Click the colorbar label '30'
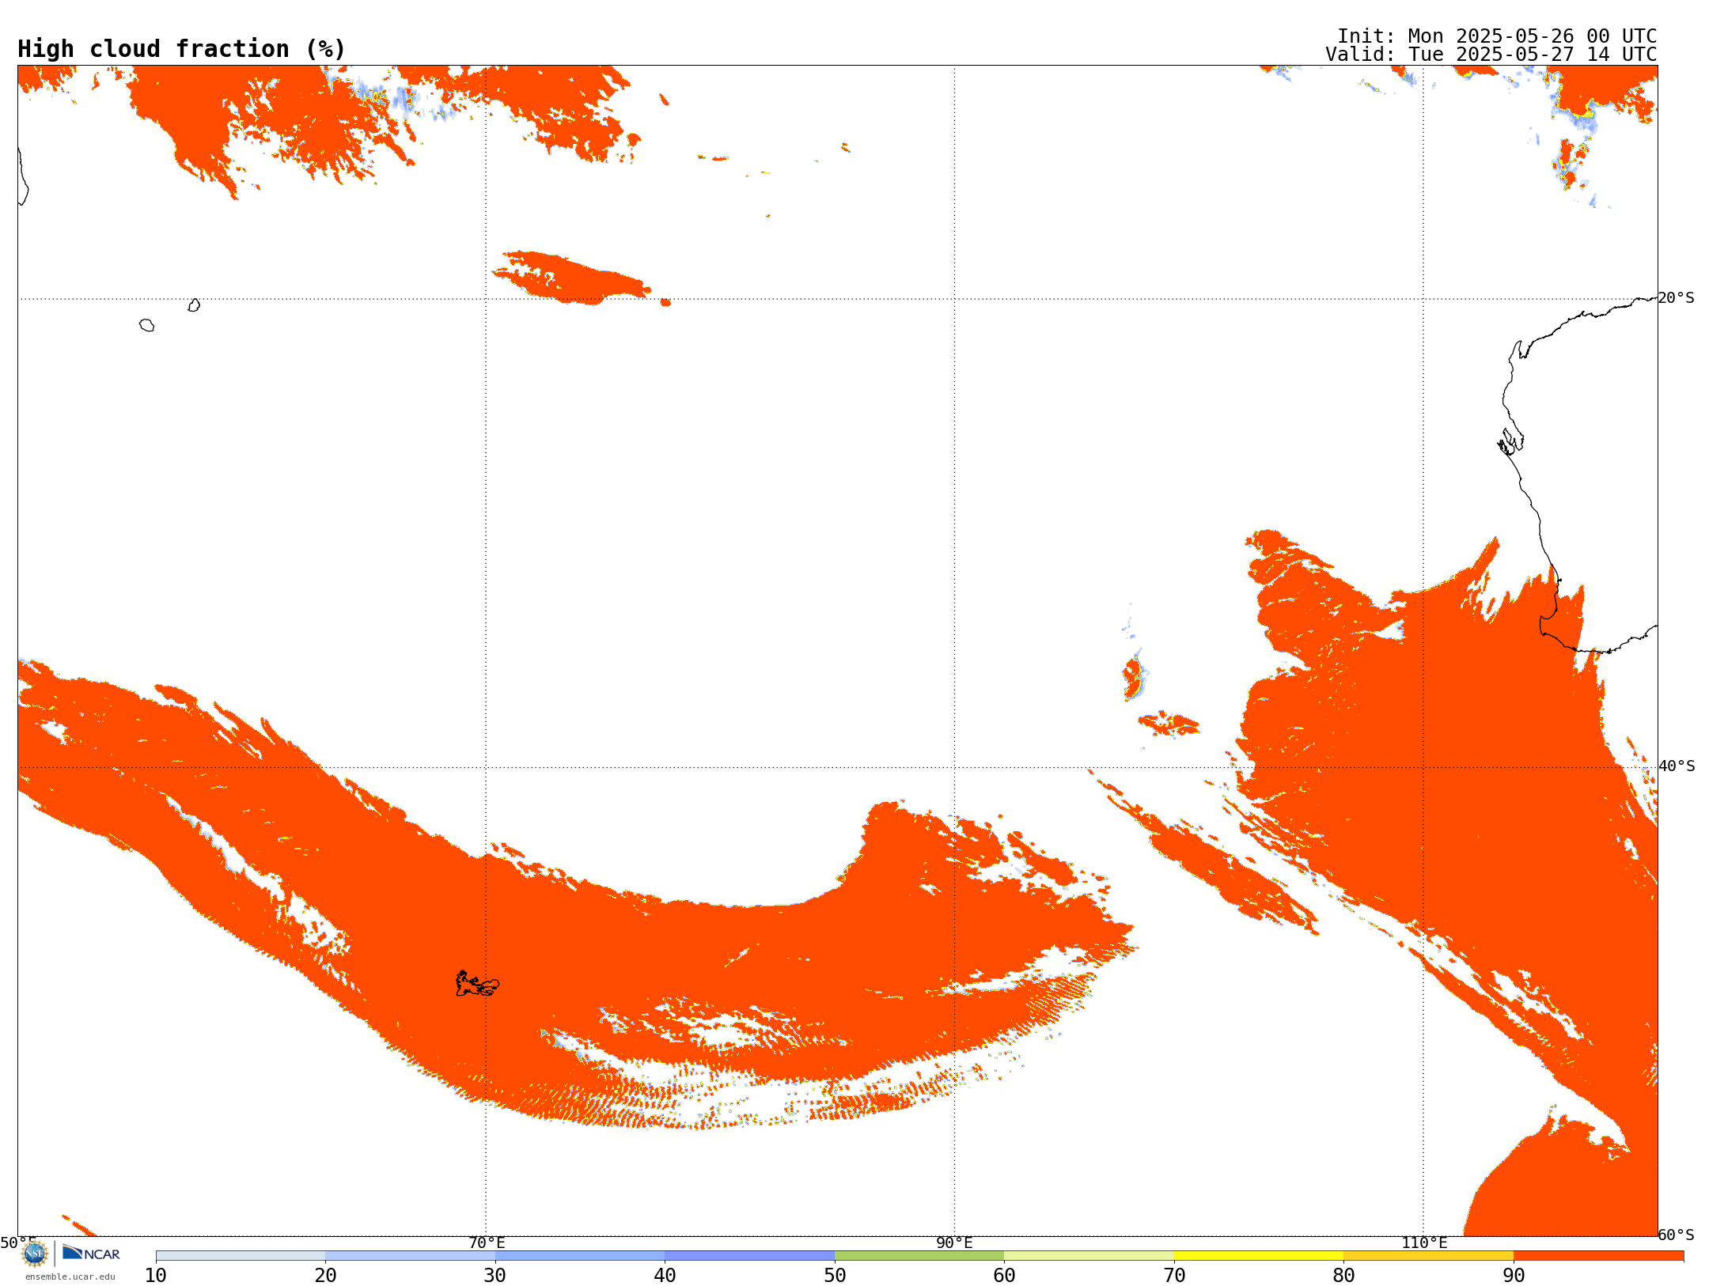Screen dimensions: 1709x1286 click(x=495, y=1275)
